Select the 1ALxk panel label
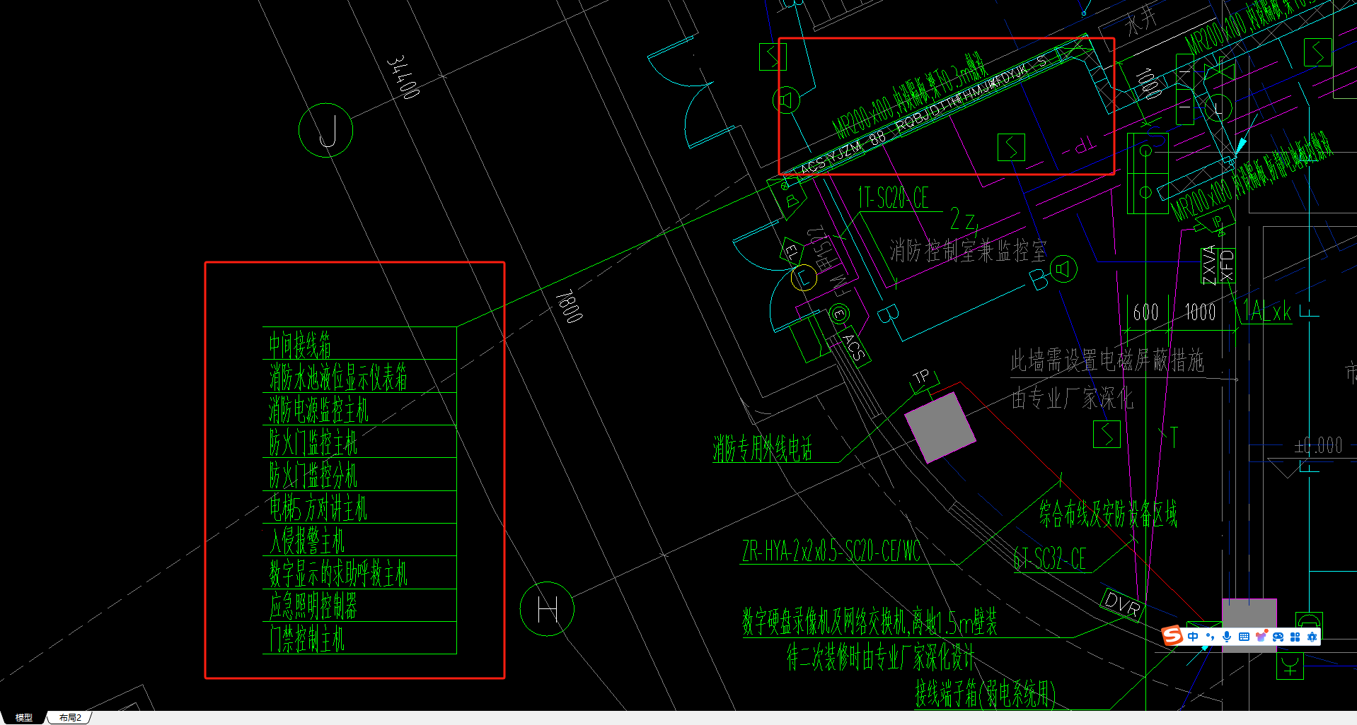This screenshot has height=725, width=1357. click(x=1268, y=311)
